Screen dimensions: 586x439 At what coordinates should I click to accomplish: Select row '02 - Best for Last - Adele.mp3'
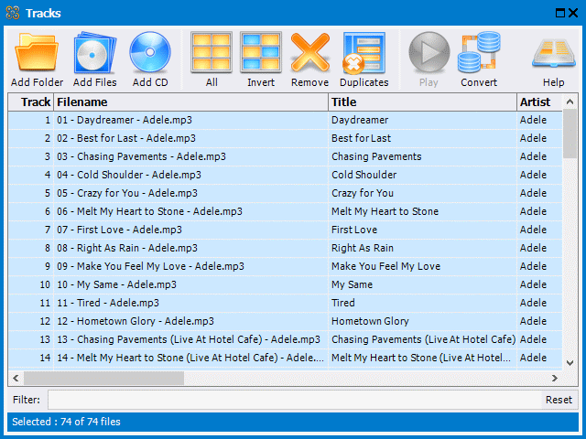285,138
